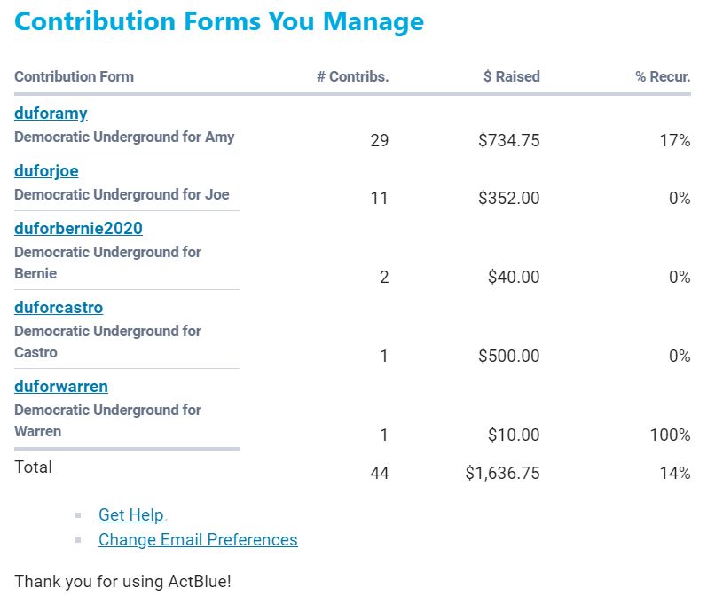Viewport: 723px width, 604px height.
Task: Select the $1,636.75 total raised value
Action: pos(502,474)
